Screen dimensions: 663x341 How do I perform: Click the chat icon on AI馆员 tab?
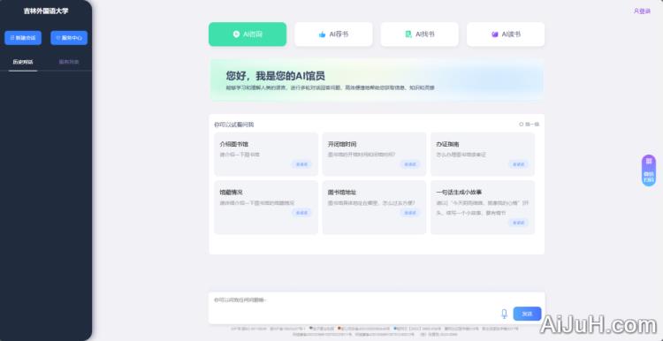point(236,34)
